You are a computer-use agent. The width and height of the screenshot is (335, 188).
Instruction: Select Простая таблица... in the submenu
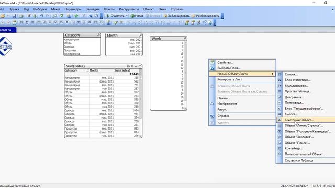click(x=306, y=91)
